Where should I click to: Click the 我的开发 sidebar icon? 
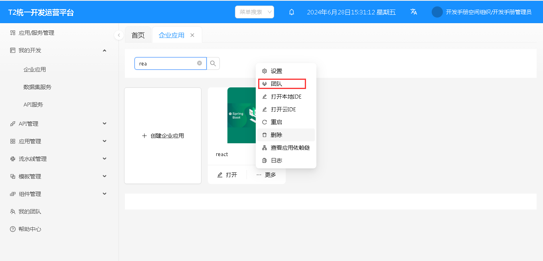click(13, 50)
